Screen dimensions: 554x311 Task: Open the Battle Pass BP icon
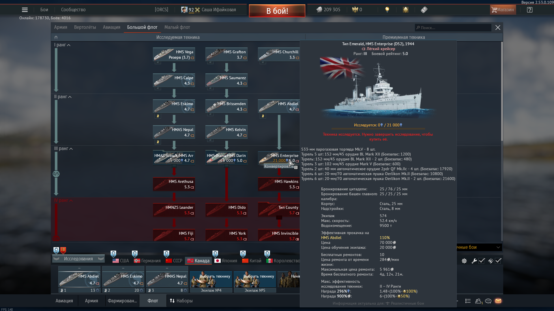[424, 10]
